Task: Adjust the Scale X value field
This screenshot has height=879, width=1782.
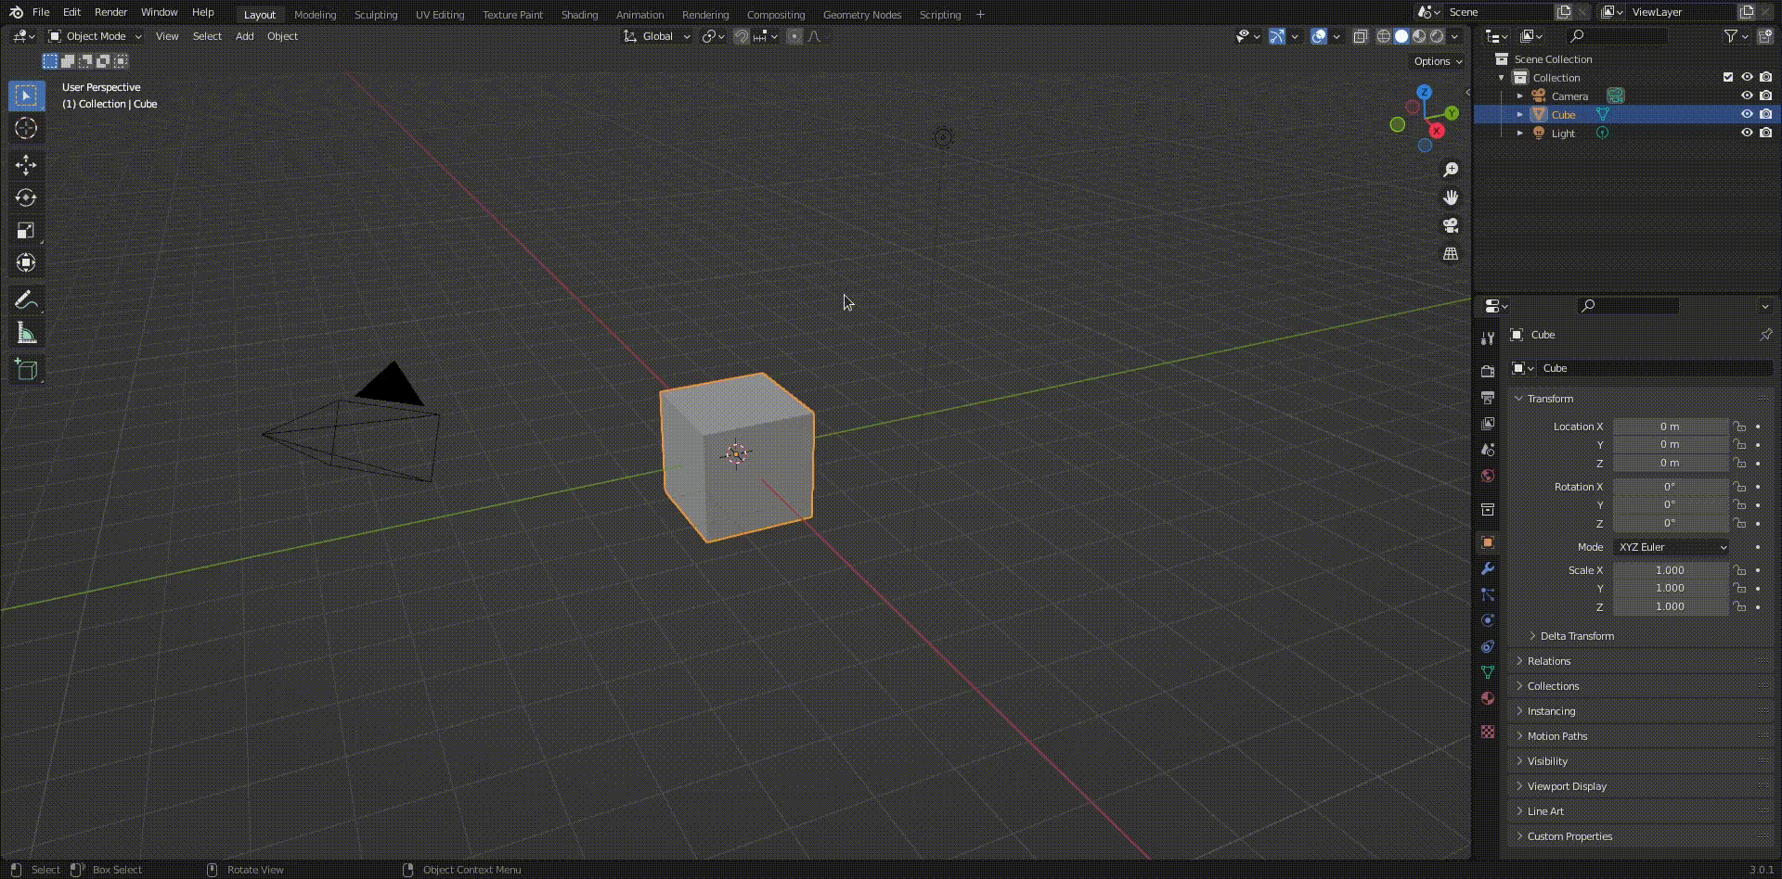Action: click(1670, 570)
